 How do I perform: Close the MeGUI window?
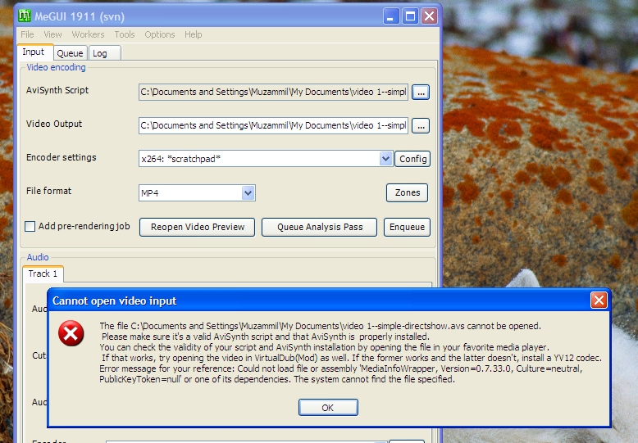pyautogui.click(x=429, y=16)
